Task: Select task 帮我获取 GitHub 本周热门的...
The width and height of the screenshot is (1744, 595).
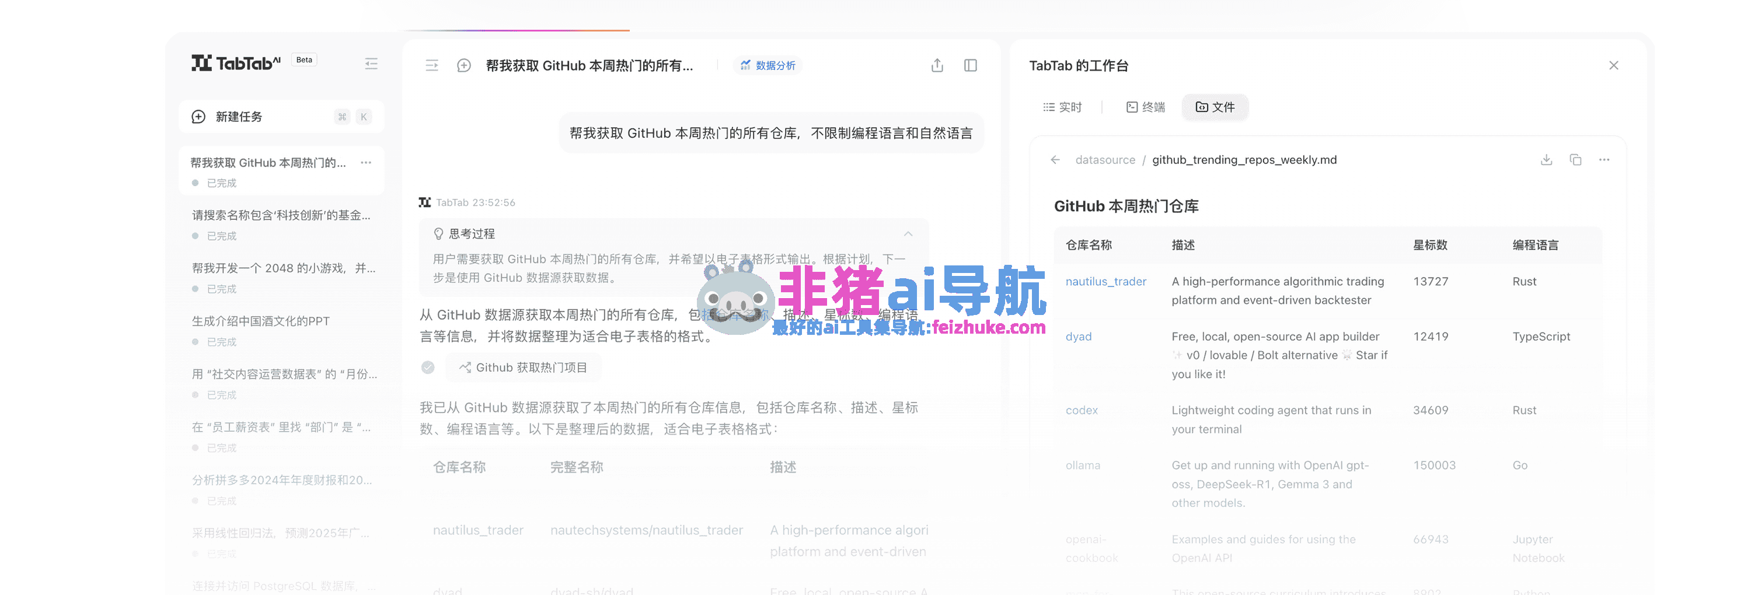Action: pos(282,171)
